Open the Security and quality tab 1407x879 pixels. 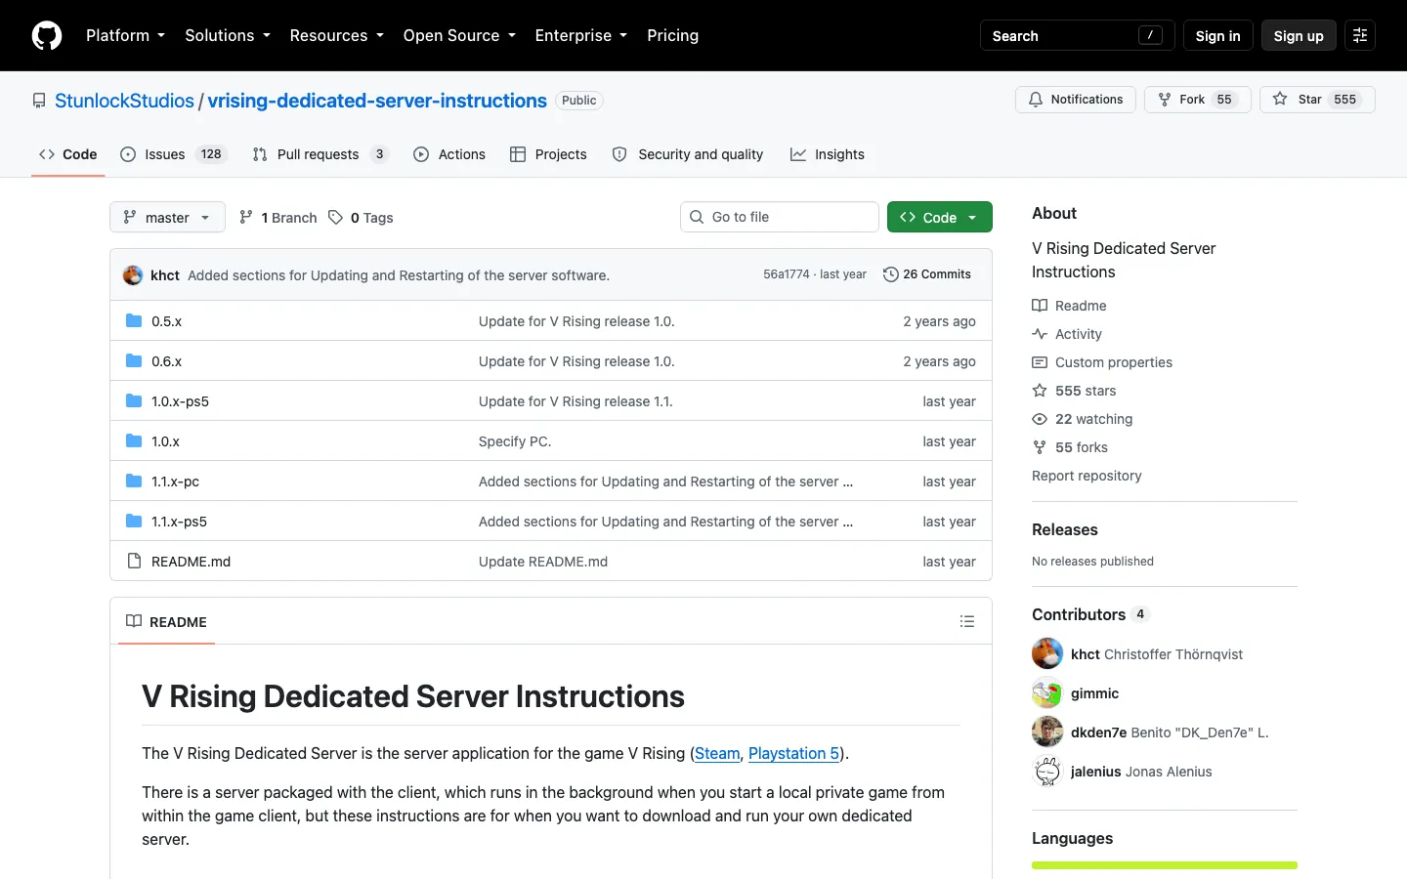pyautogui.click(x=688, y=154)
